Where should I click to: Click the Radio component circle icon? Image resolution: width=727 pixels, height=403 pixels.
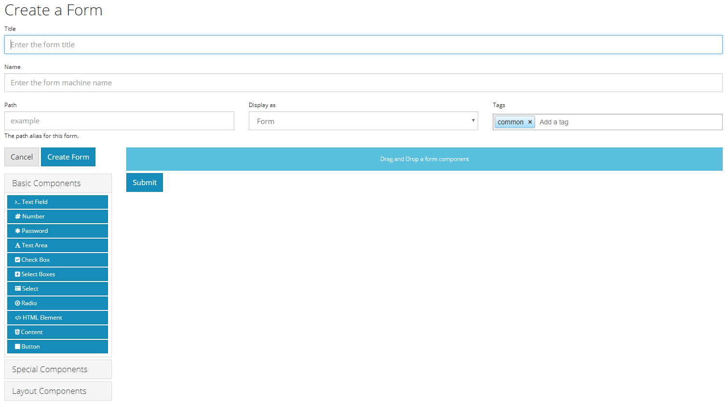click(18, 303)
